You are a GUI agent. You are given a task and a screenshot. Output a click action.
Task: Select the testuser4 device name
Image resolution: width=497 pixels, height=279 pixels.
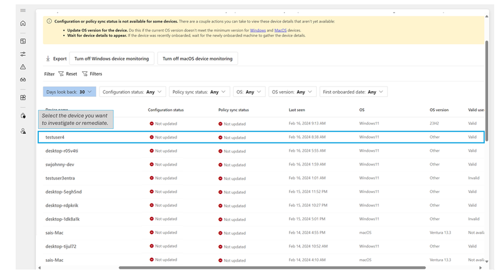coord(55,137)
